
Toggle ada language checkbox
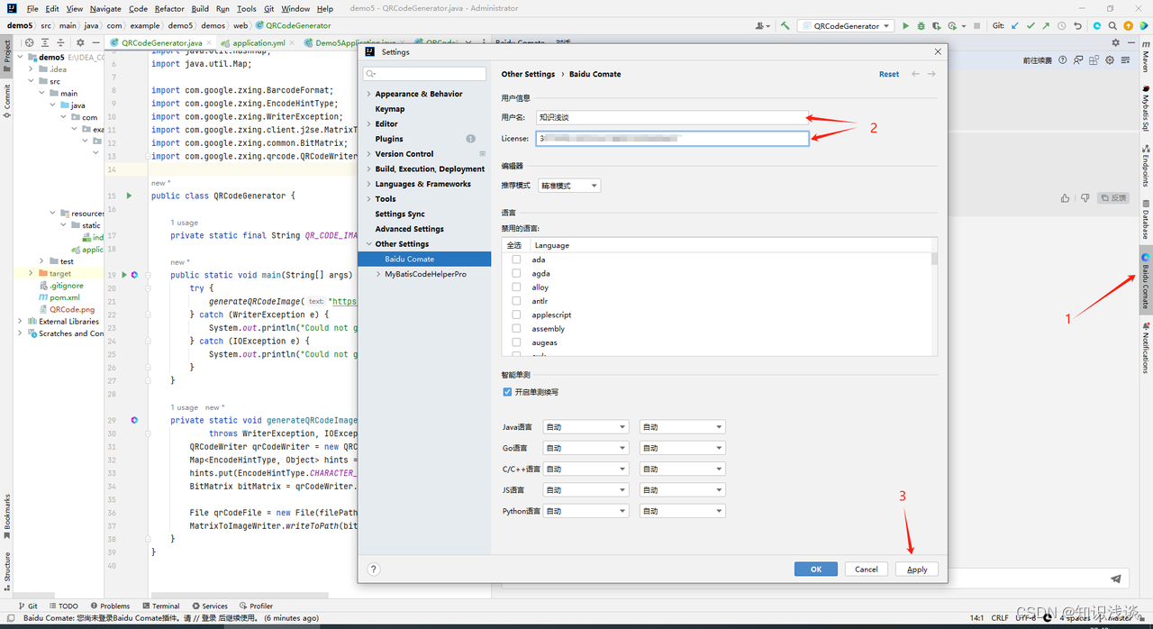coord(516,260)
